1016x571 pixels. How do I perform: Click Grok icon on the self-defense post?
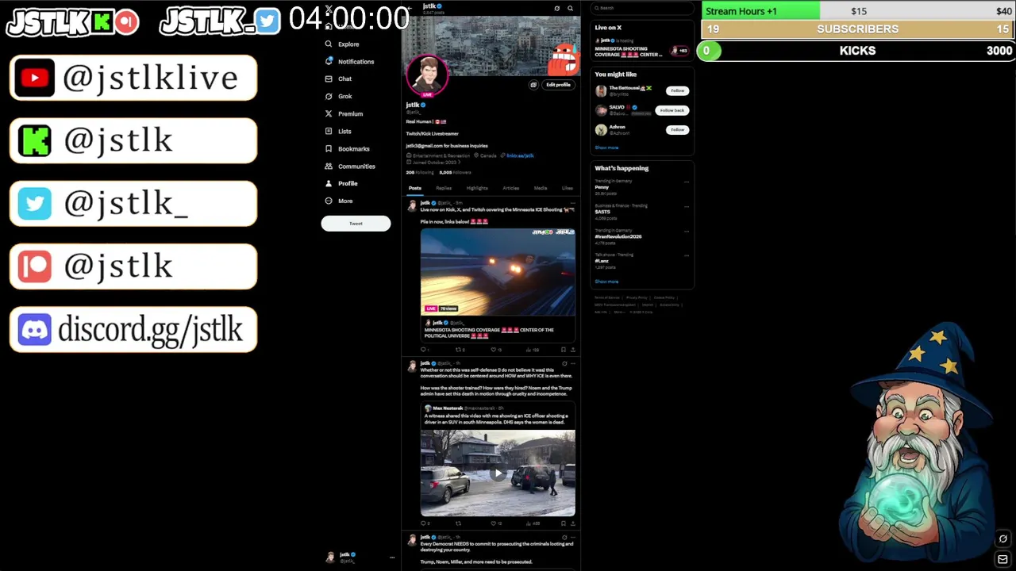564,364
